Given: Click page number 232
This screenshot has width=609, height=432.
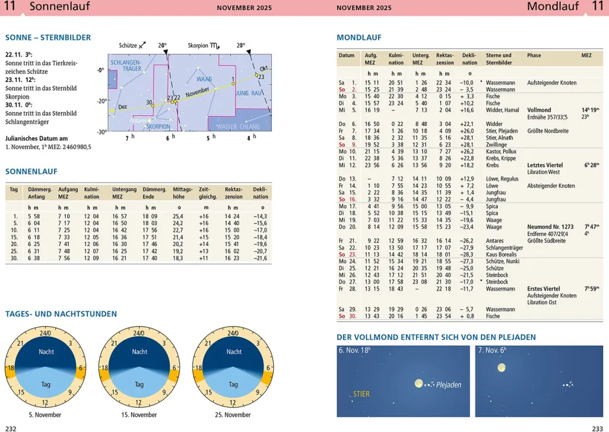Looking at the screenshot, I should [x=11, y=428].
